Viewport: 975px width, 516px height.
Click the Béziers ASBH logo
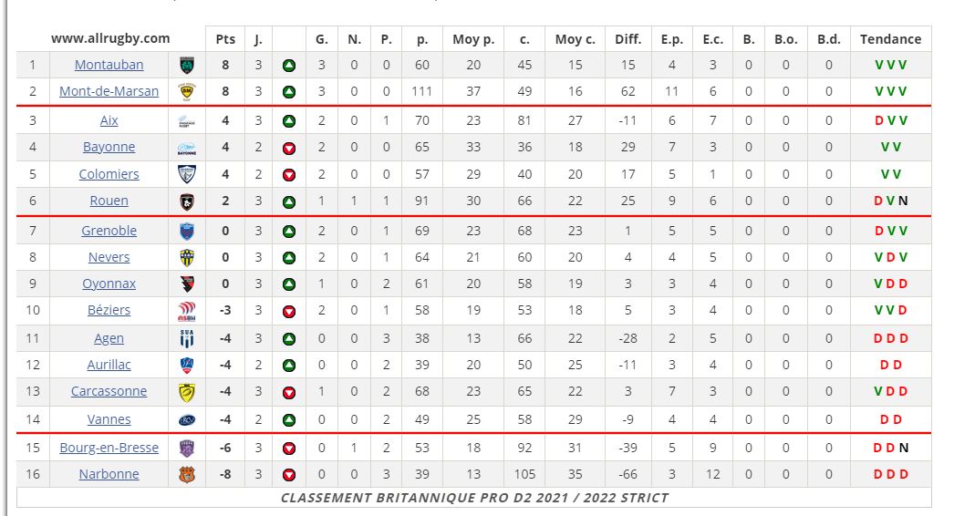pos(187,311)
